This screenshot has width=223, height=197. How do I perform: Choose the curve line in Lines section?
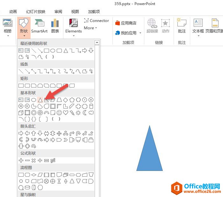(x=78, y=71)
